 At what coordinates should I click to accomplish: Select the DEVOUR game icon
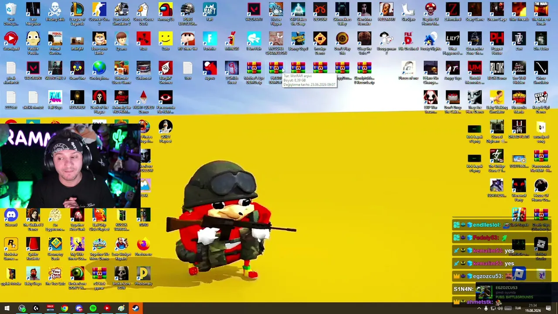click(x=320, y=12)
